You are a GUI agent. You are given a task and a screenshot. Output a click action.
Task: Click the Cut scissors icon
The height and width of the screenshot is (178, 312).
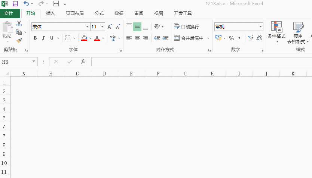(19, 24)
